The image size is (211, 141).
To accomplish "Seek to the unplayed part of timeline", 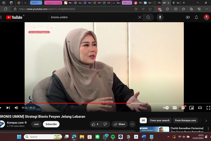I will tap(171, 103).
